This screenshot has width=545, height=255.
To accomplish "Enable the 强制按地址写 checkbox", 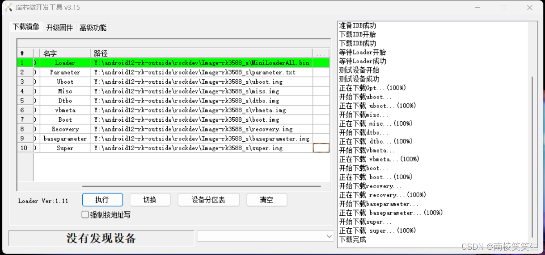I will coord(85,215).
